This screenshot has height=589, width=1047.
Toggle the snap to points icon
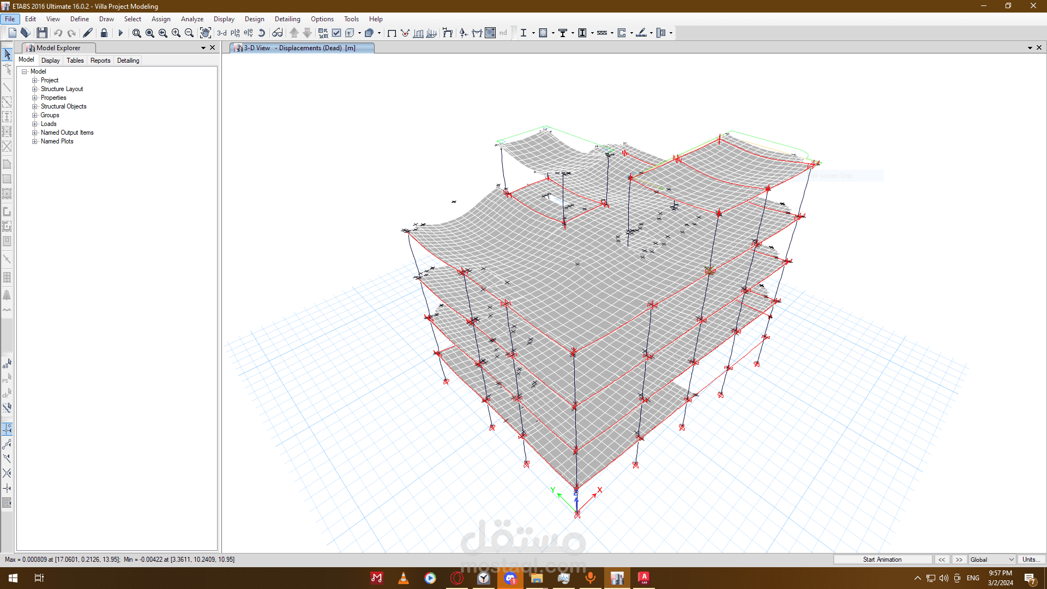tap(7, 429)
